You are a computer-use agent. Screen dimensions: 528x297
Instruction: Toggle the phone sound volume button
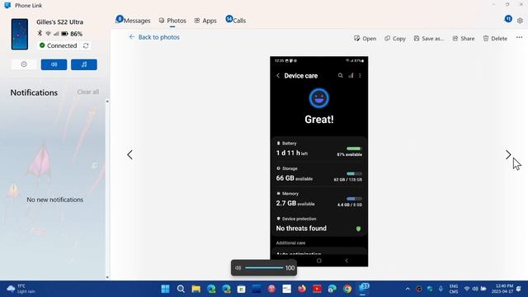pyautogui.click(x=54, y=64)
